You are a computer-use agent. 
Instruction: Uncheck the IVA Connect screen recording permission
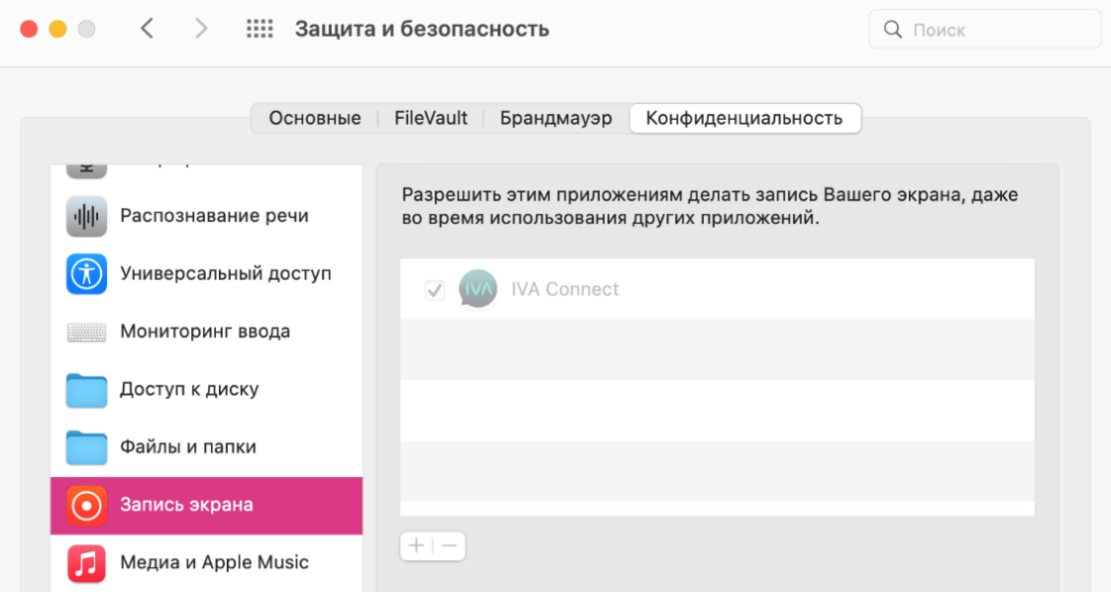click(x=433, y=288)
